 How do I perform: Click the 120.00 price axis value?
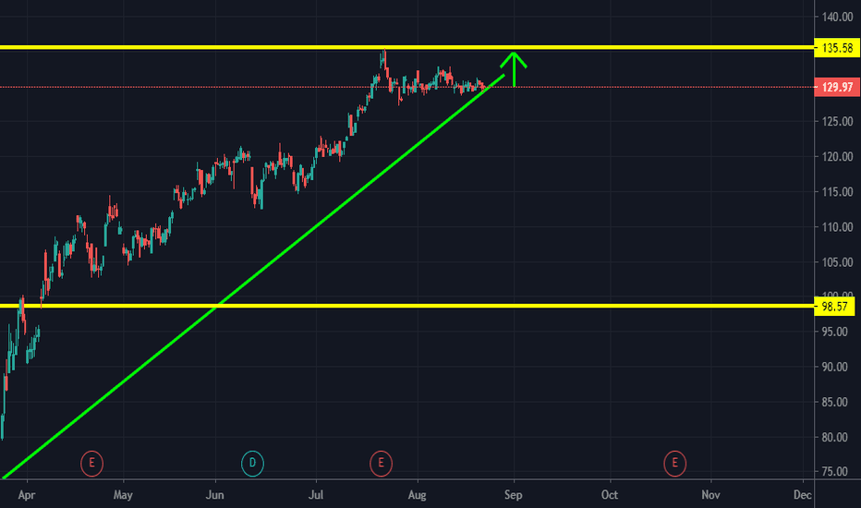[x=837, y=157]
